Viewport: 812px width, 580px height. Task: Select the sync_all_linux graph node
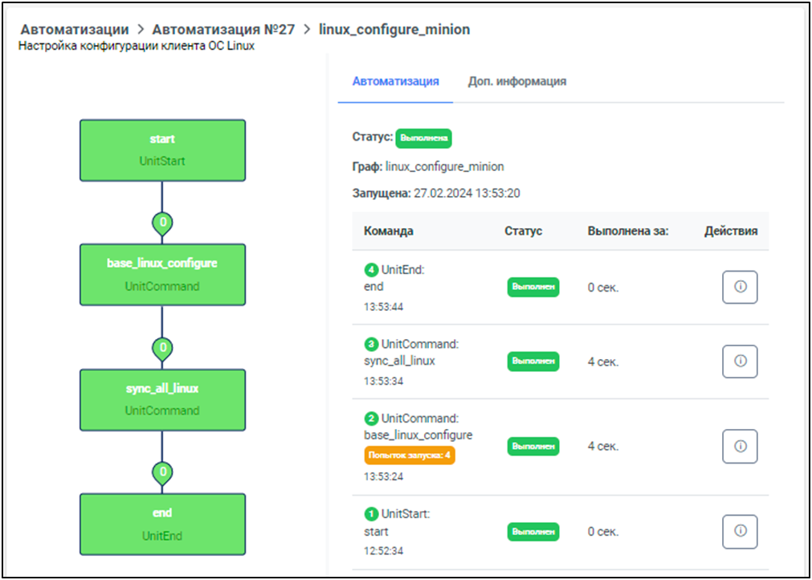pos(162,399)
